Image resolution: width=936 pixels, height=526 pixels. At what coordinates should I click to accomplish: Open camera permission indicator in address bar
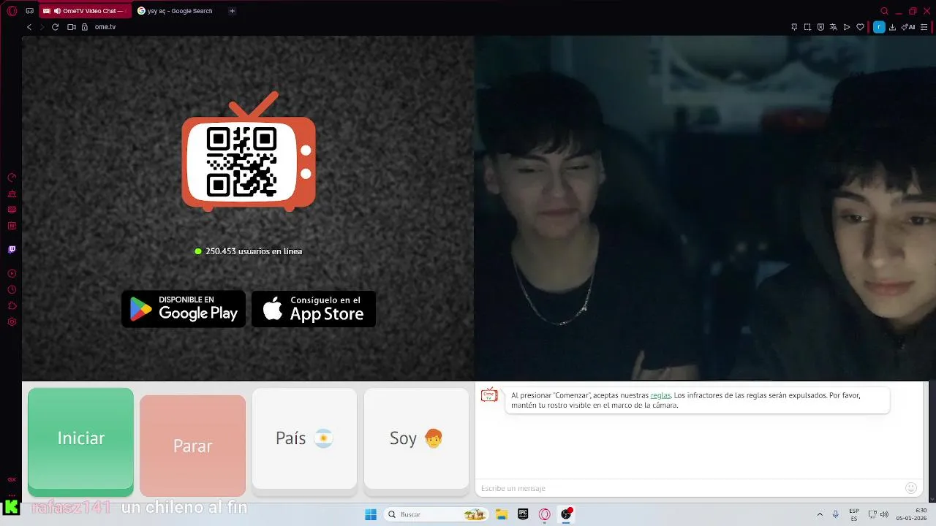pos(72,27)
